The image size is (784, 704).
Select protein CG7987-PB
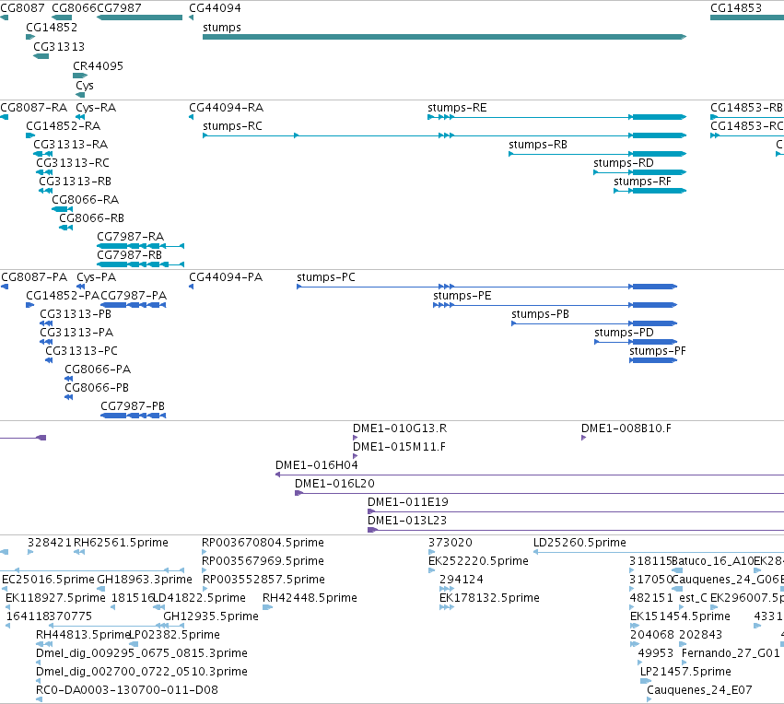pos(134,416)
